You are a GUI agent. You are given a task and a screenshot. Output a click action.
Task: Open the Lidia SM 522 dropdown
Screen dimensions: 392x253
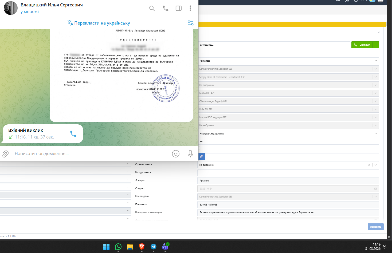point(288,109)
